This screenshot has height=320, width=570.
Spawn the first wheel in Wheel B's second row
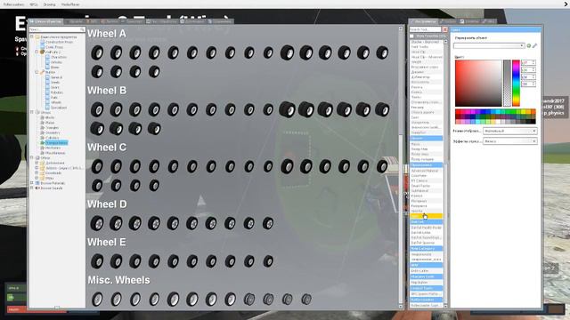[97, 128]
